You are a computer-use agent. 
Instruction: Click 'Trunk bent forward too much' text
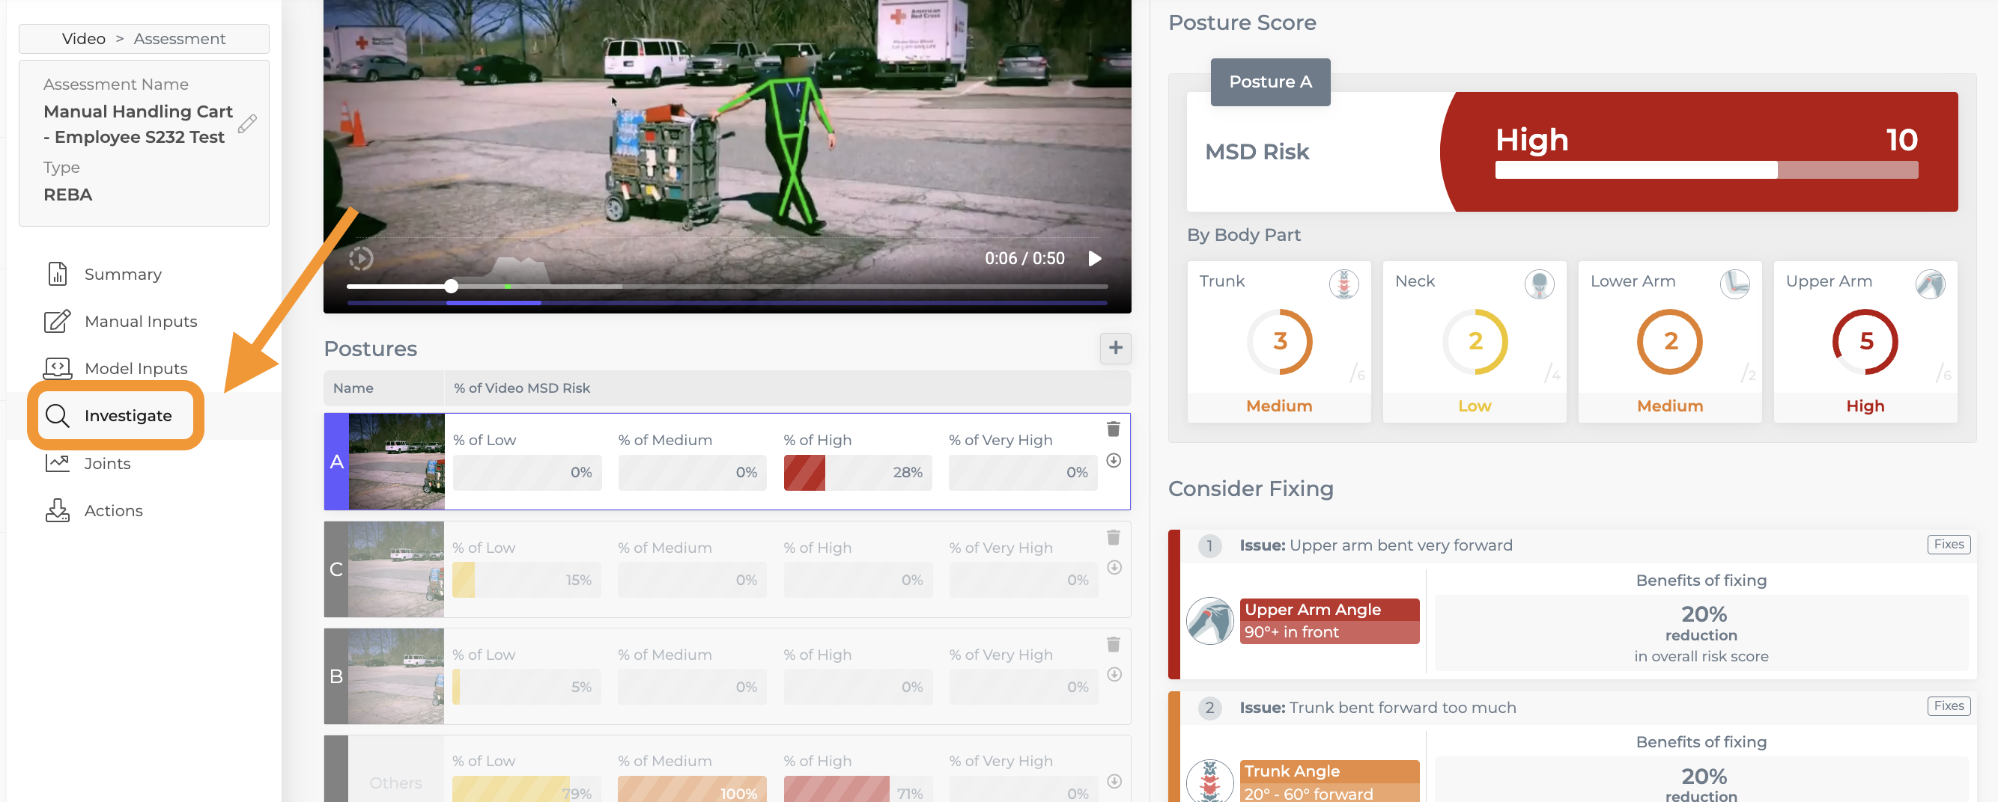coord(1403,708)
